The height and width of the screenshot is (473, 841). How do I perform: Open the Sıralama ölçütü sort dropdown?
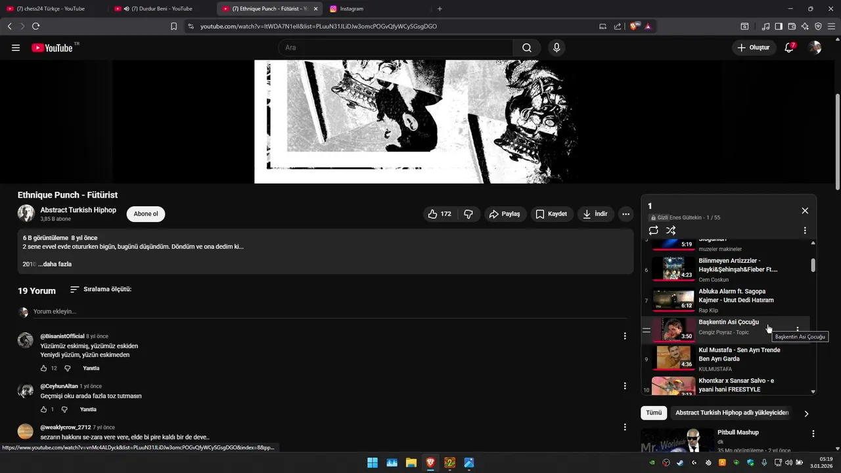(x=101, y=289)
